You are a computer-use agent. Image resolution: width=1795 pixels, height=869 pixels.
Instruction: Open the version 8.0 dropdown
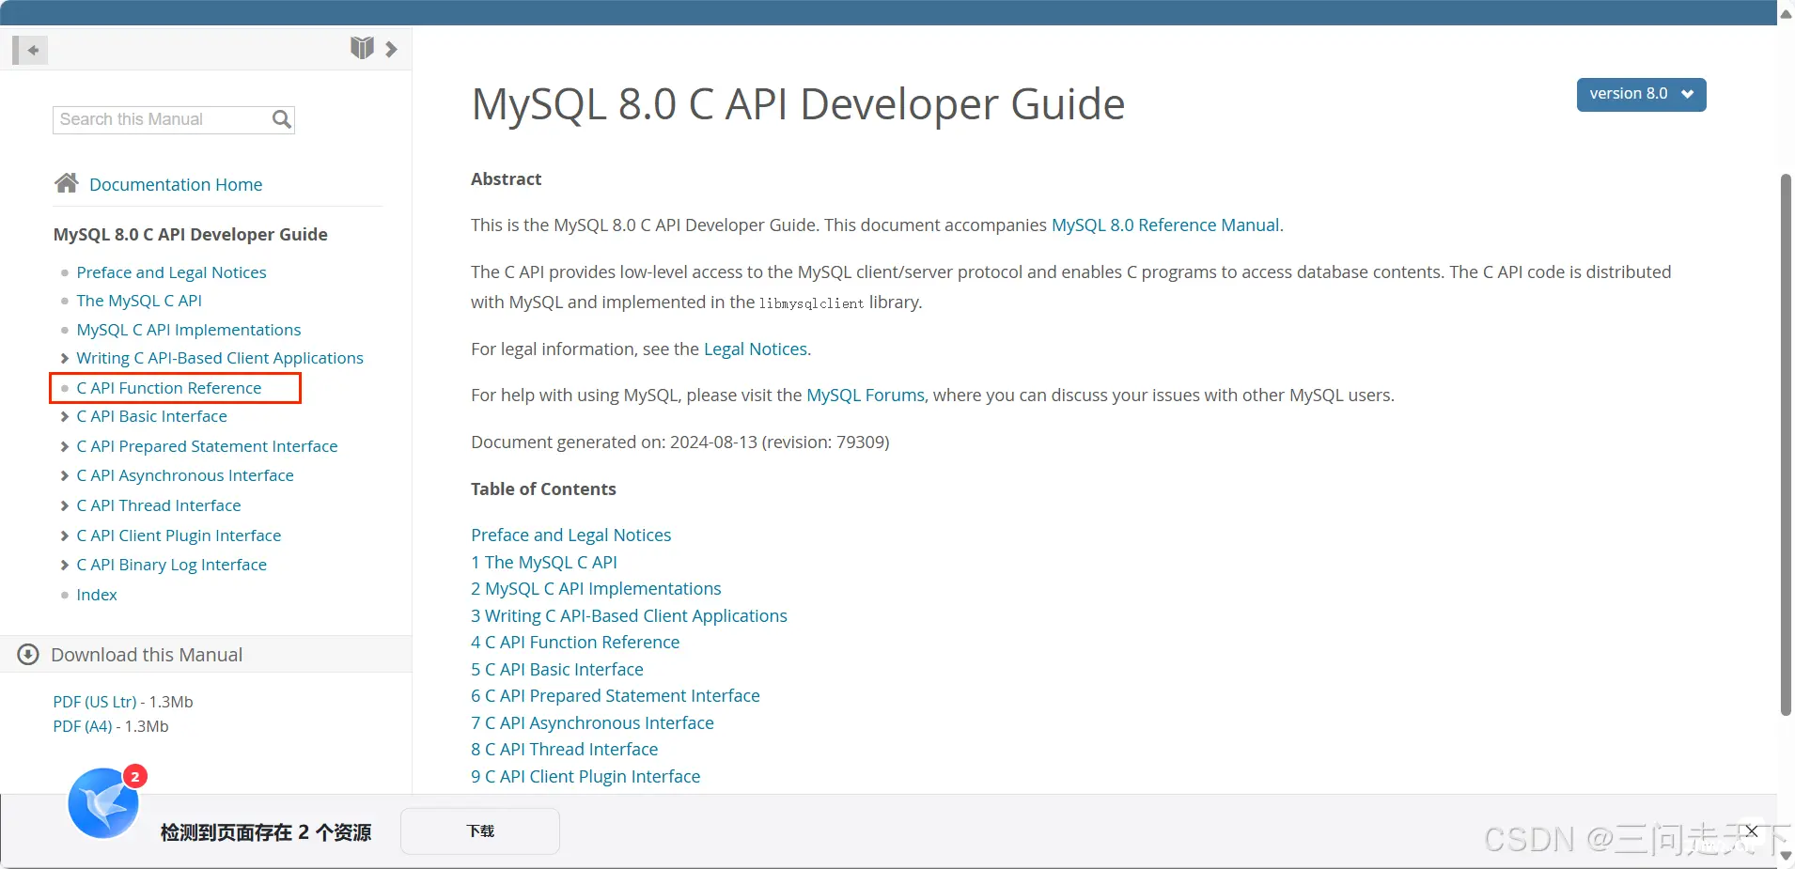pyautogui.click(x=1641, y=94)
